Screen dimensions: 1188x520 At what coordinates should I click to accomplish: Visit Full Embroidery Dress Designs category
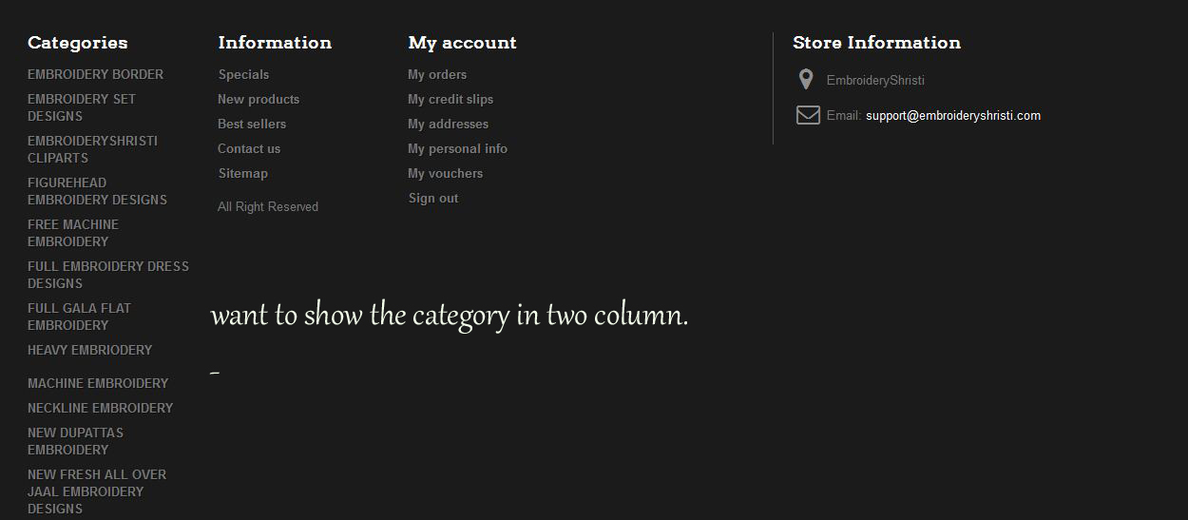point(107,275)
